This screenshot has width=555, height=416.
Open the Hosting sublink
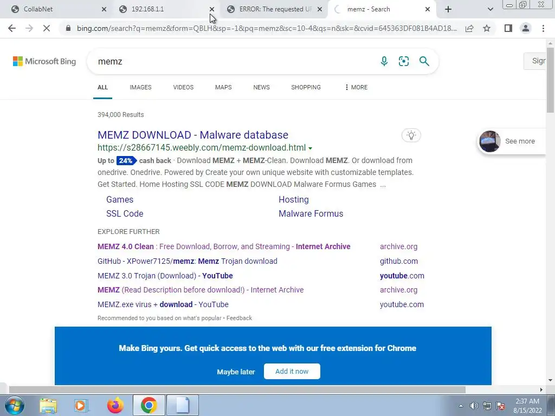click(293, 199)
